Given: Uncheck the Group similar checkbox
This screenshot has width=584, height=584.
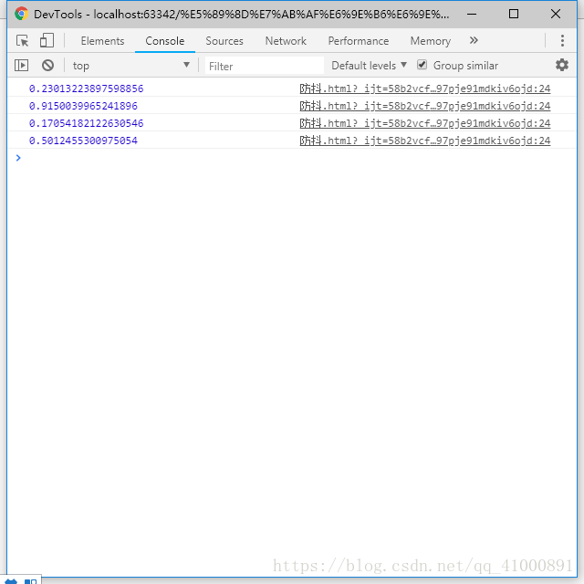Looking at the screenshot, I should click(x=422, y=65).
